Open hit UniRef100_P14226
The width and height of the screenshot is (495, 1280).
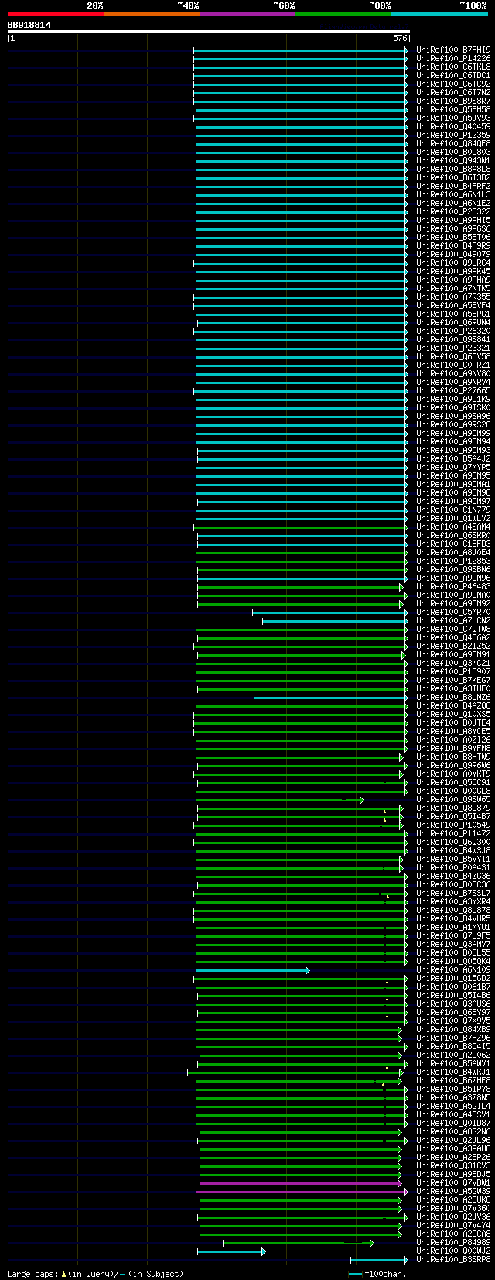(453, 58)
